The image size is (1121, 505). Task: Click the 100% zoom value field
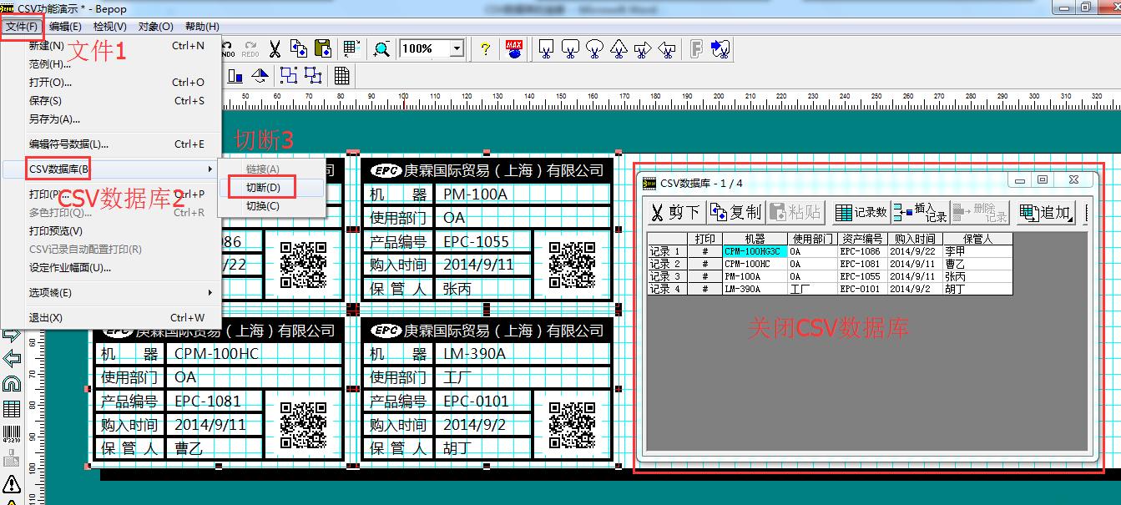pyautogui.click(x=424, y=49)
